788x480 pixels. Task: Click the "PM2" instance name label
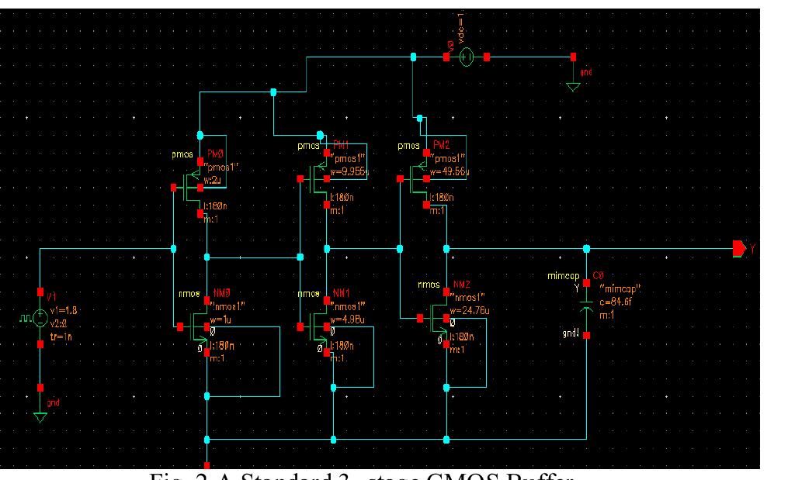441,145
